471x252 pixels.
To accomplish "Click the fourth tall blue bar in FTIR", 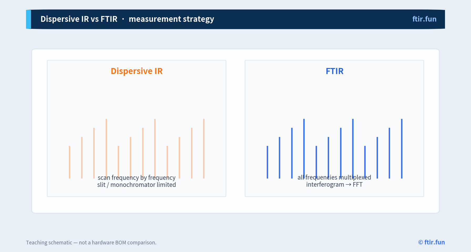I will click(304, 149).
